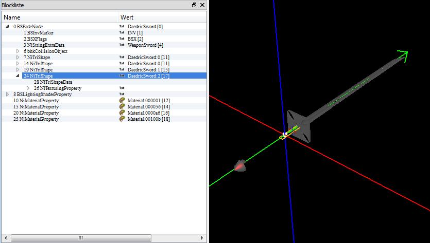The height and width of the screenshot is (243, 430).
Task: Select the 28 NiTriShapeData block
Action: click(x=53, y=82)
